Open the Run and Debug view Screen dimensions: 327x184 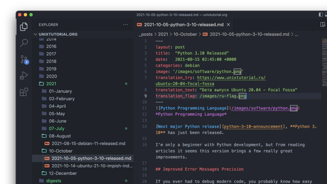[24, 76]
